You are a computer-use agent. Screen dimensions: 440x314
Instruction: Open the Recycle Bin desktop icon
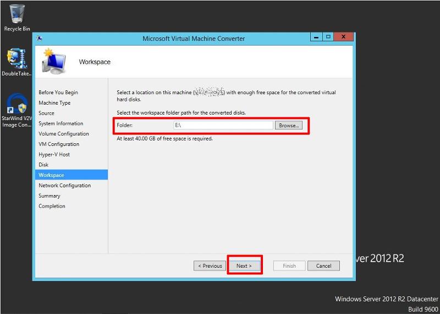(x=17, y=18)
